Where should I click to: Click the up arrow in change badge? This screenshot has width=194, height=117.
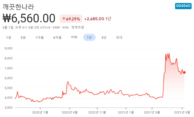tap(64, 19)
